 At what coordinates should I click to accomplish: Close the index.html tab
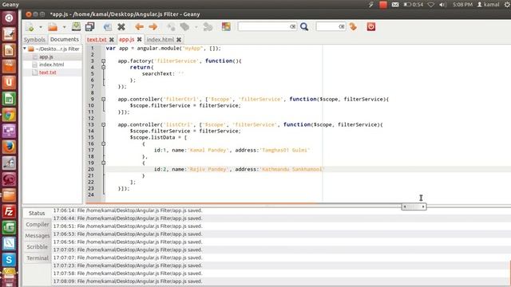(x=179, y=40)
